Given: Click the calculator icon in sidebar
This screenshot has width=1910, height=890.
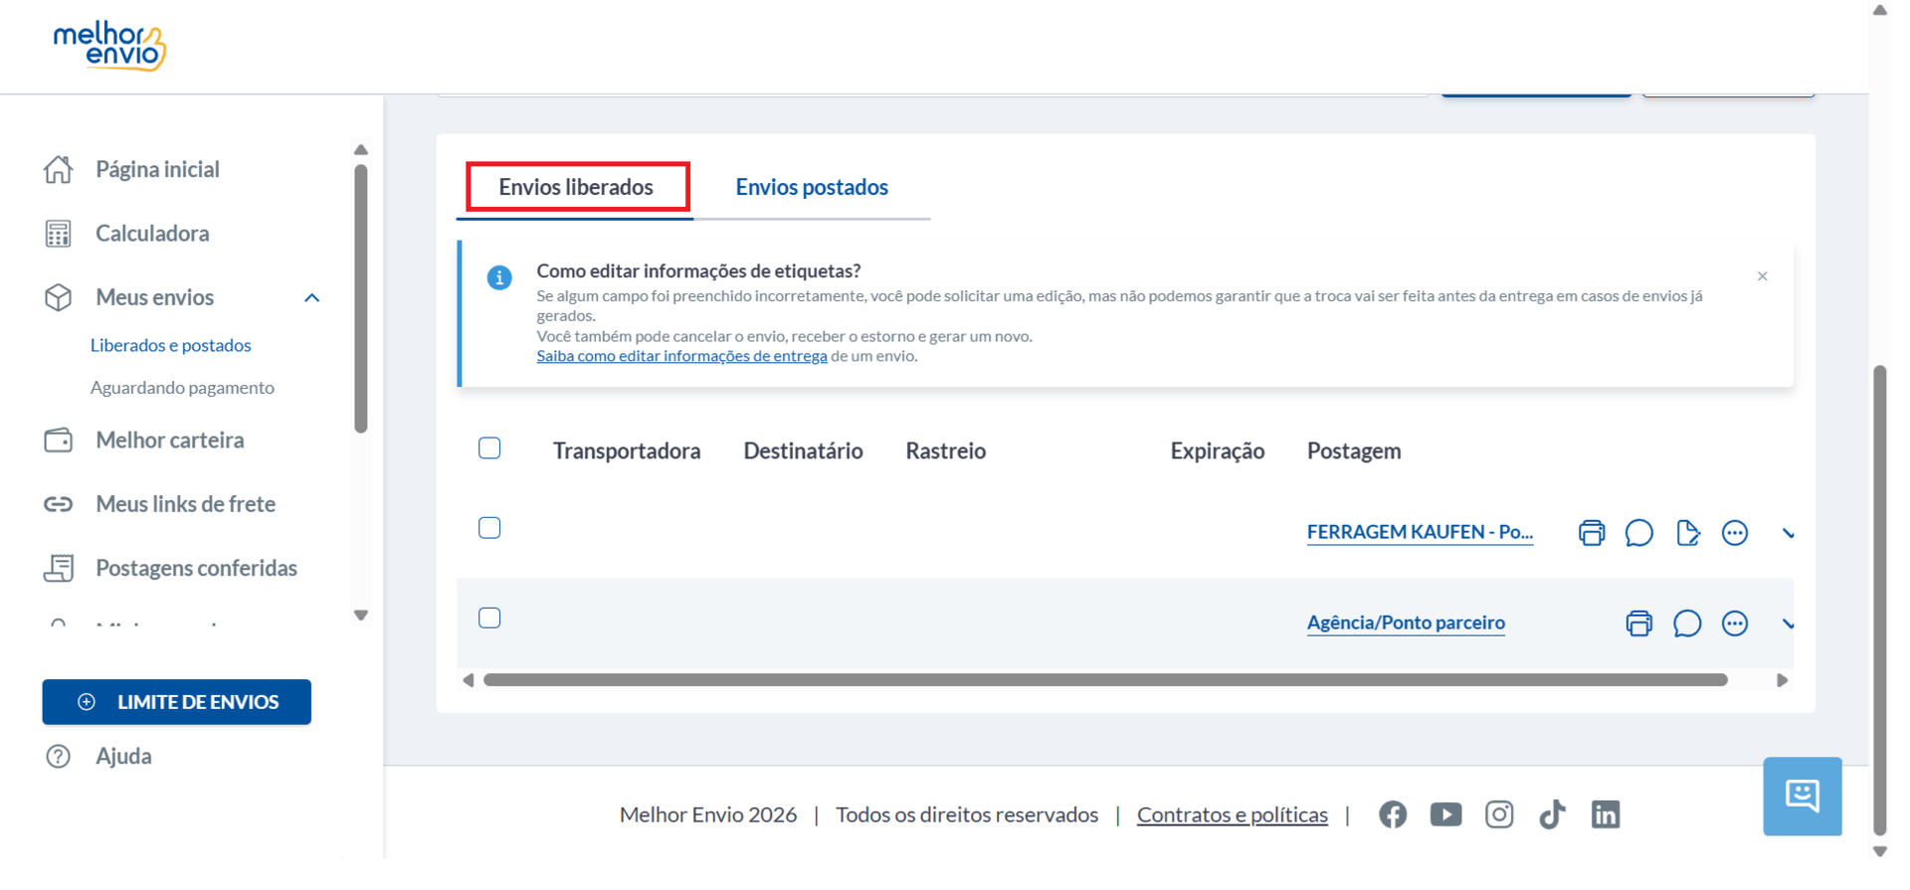Looking at the screenshot, I should (58, 234).
